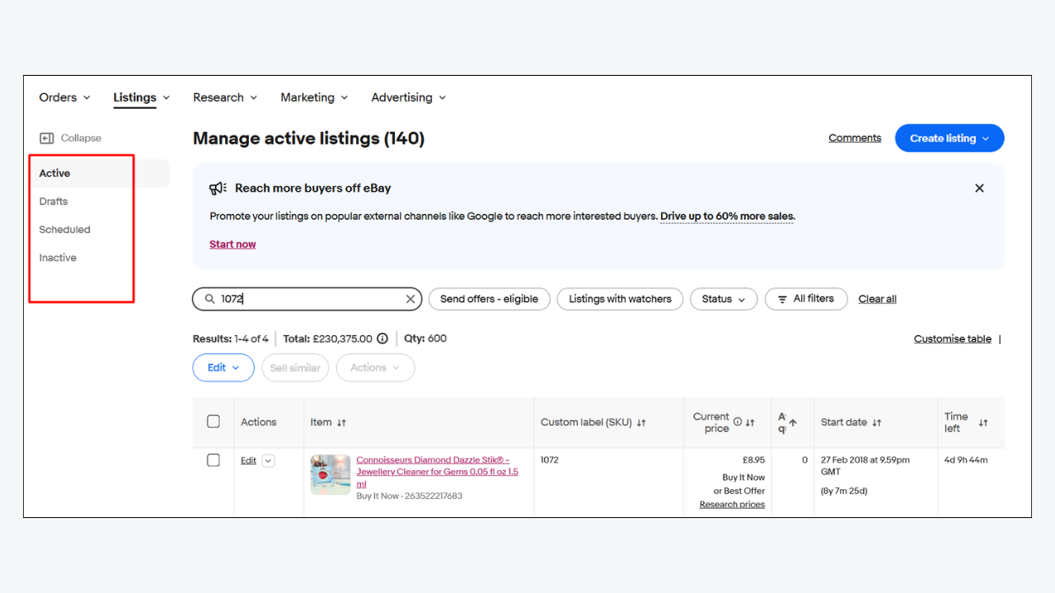Select the Inactive listings tab
The width and height of the screenshot is (1055, 593).
pos(58,258)
